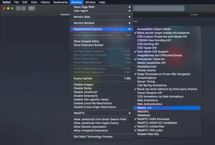This screenshot has height=145, width=215.
Task: Click the forward navigation arrow button
Action: coord(23,8)
